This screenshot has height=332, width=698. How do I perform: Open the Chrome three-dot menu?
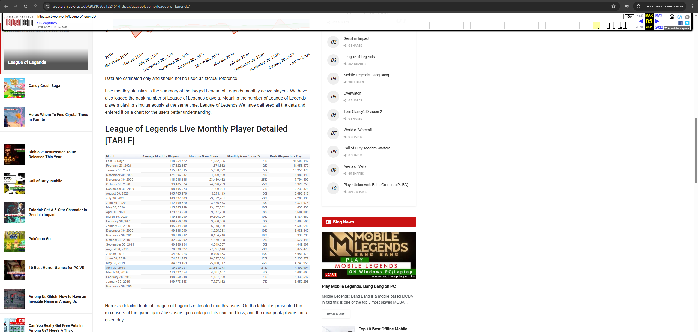point(692,6)
